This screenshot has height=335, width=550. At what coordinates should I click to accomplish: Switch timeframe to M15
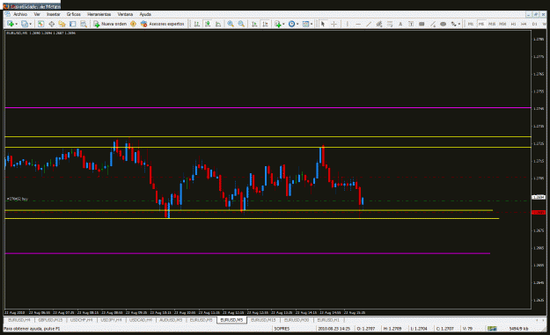492,24
